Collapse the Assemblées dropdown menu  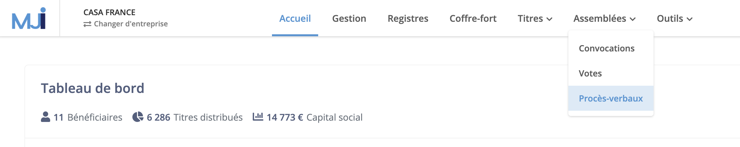click(x=605, y=18)
